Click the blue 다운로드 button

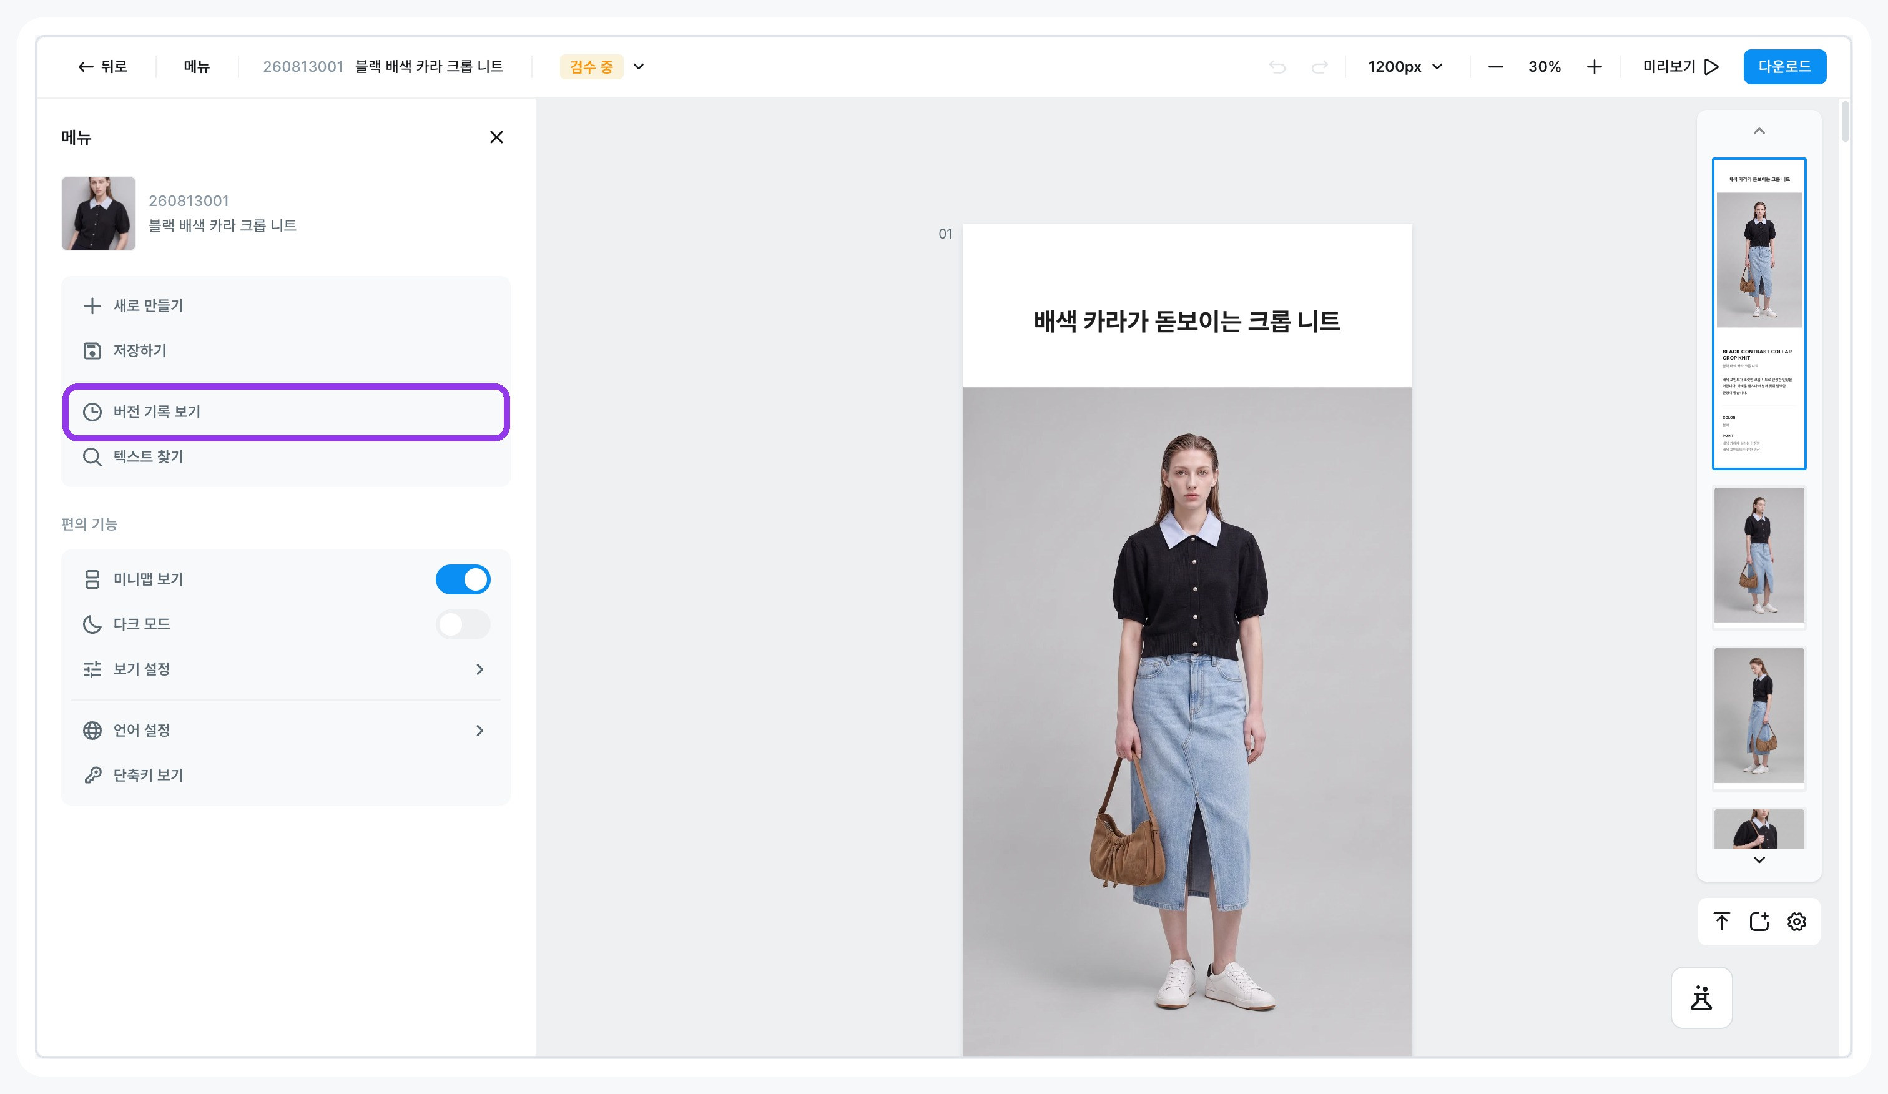coord(1784,67)
